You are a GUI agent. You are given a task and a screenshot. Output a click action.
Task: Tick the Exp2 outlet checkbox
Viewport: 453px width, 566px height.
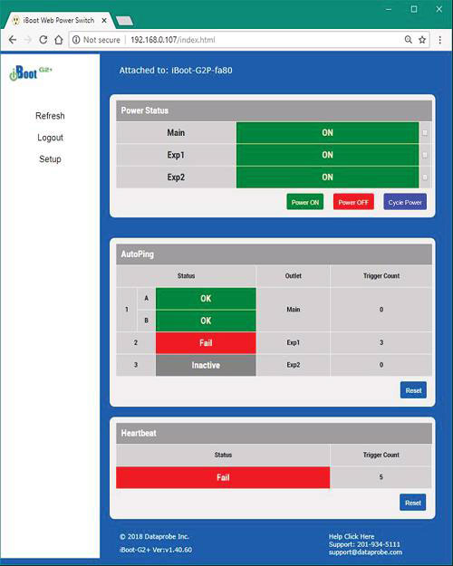point(425,177)
